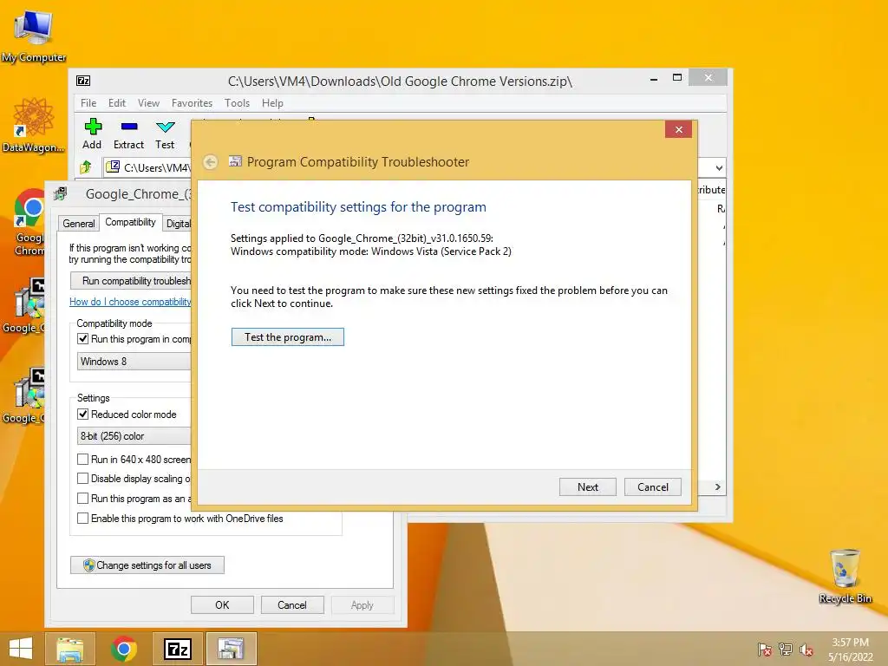Click Run compatibility troubleshooter button
Screen dimensions: 888x666
131,281
